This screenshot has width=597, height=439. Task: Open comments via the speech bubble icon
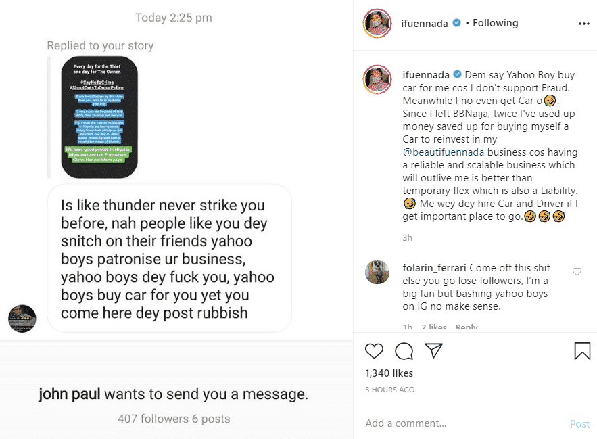point(404,350)
